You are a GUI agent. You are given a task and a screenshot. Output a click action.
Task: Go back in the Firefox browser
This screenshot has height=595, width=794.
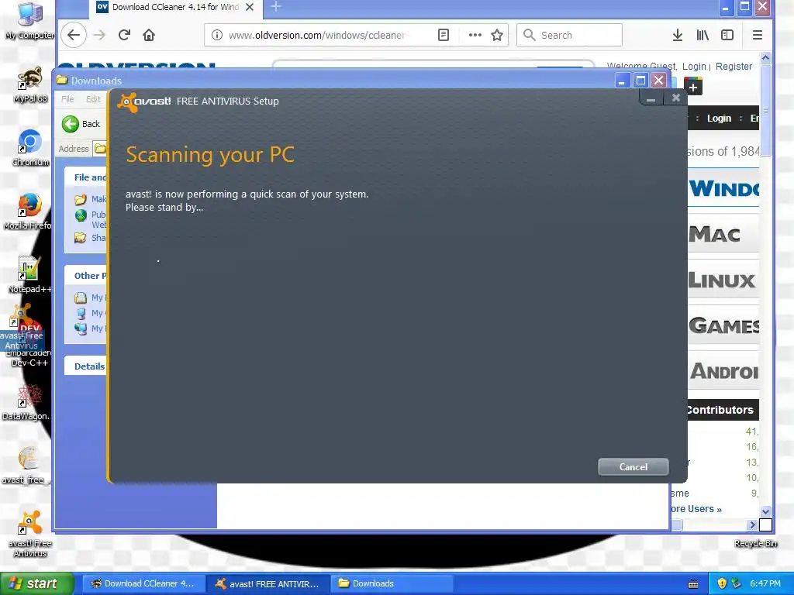tap(74, 35)
